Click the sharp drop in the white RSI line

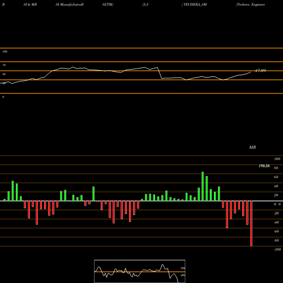click(160, 73)
